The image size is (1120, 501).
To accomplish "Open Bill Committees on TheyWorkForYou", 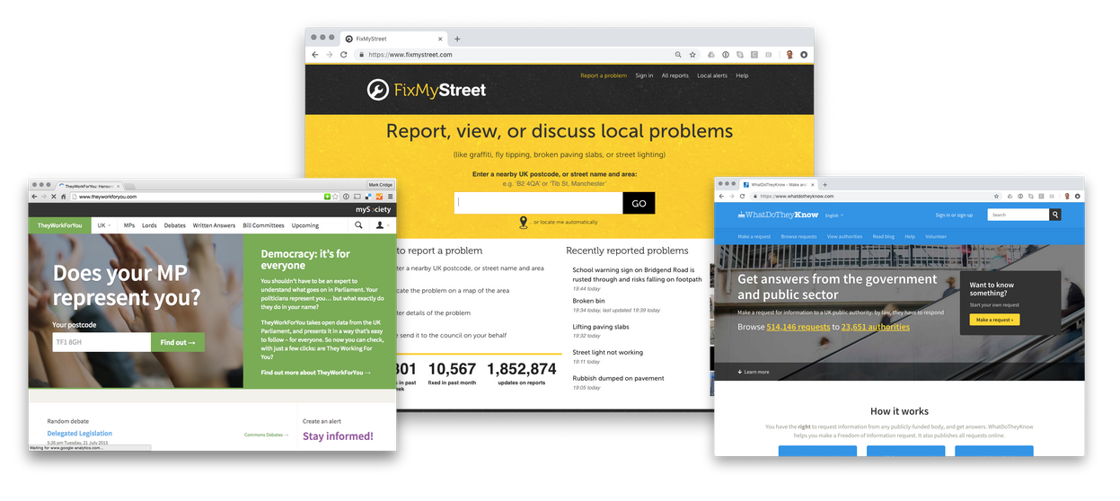I will [x=263, y=225].
